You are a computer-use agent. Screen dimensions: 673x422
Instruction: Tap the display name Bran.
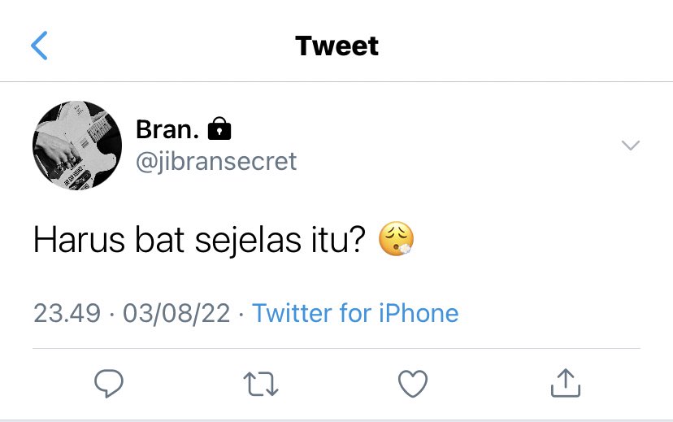click(x=167, y=128)
